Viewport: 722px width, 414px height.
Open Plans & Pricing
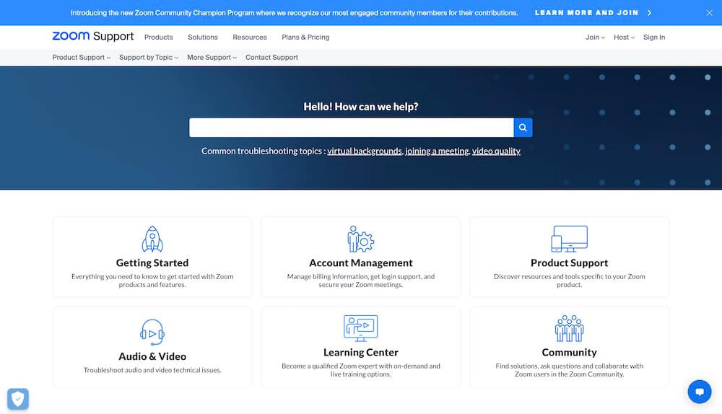tap(305, 38)
